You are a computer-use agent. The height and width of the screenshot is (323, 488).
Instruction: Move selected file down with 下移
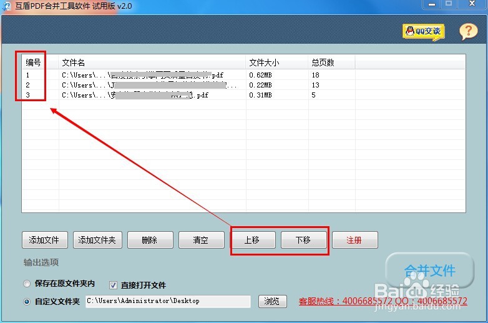(303, 240)
